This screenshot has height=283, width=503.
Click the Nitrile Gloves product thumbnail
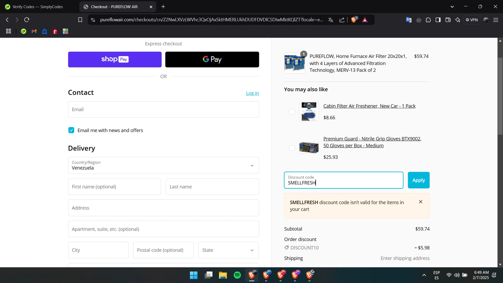click(309, 148)
